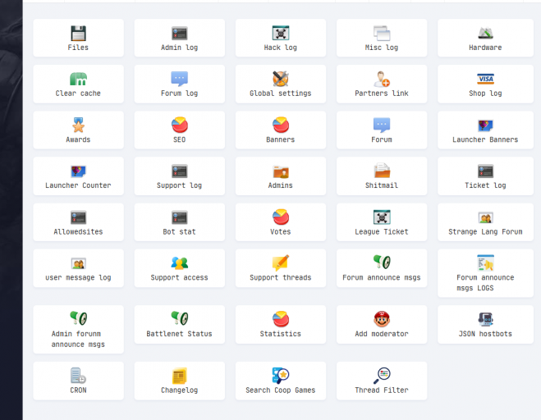Open the user message log icon
The height and width of the screenshot is (420, 541).
78,263
